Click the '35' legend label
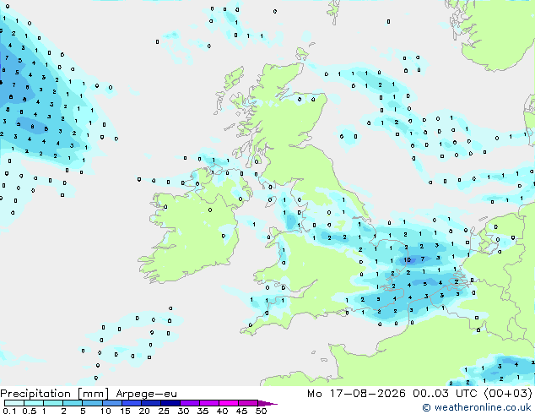Image resolution: width=535 pixels, height=414 pixels. click(203, 411)
